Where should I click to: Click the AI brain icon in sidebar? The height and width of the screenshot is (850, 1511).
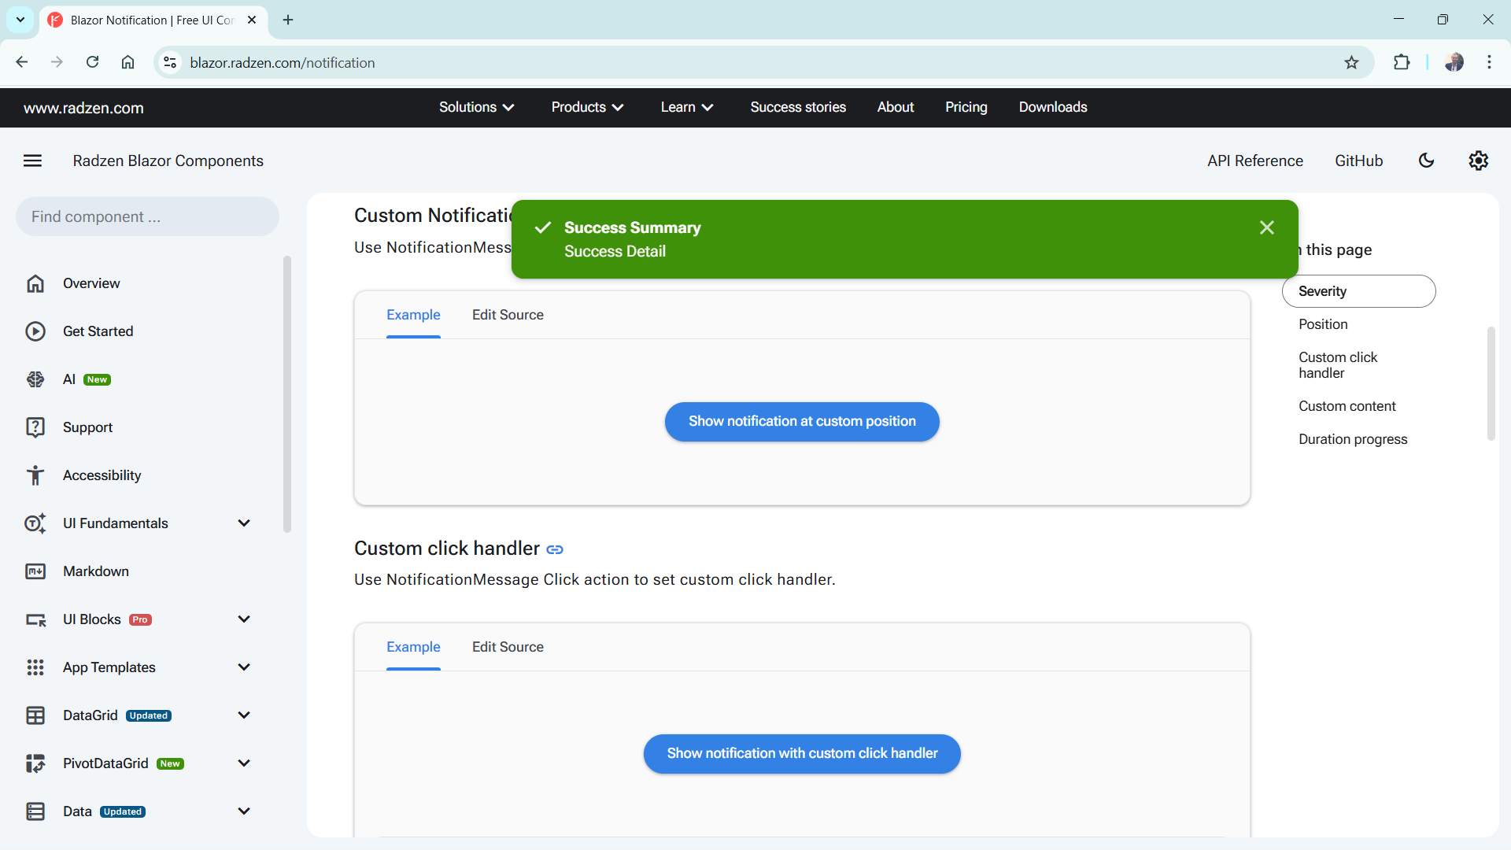[35, 379]
